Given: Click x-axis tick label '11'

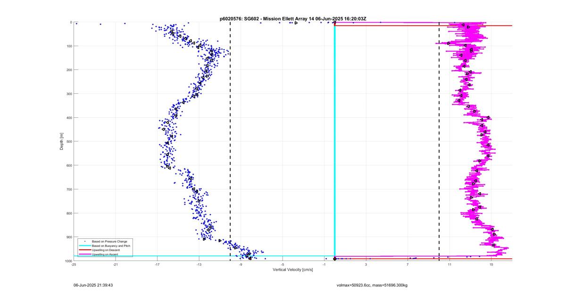Looking at the screenshot, I should (x=449, y=265).
